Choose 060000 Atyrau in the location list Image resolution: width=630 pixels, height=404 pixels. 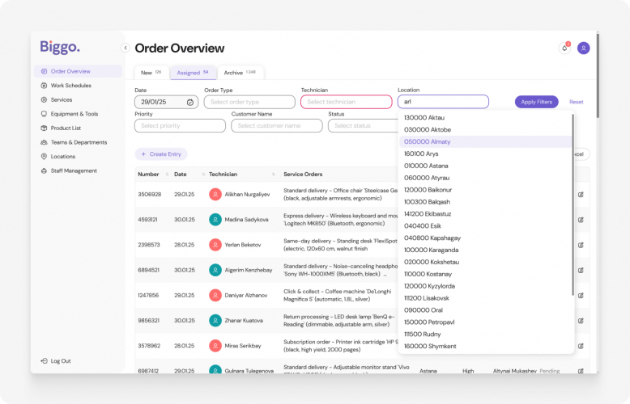[x=485, y=178]
